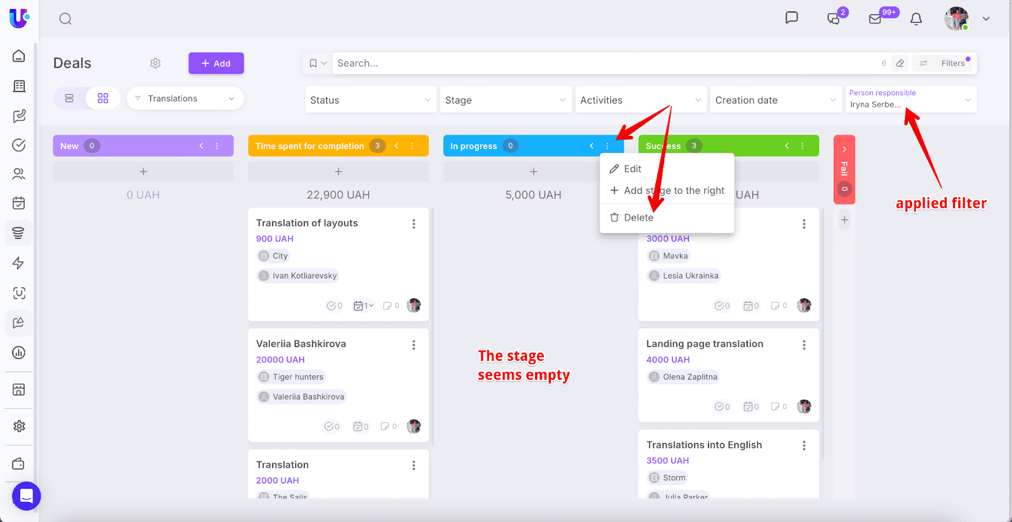Click the Tiger hunters company tag

pos(291,377)
